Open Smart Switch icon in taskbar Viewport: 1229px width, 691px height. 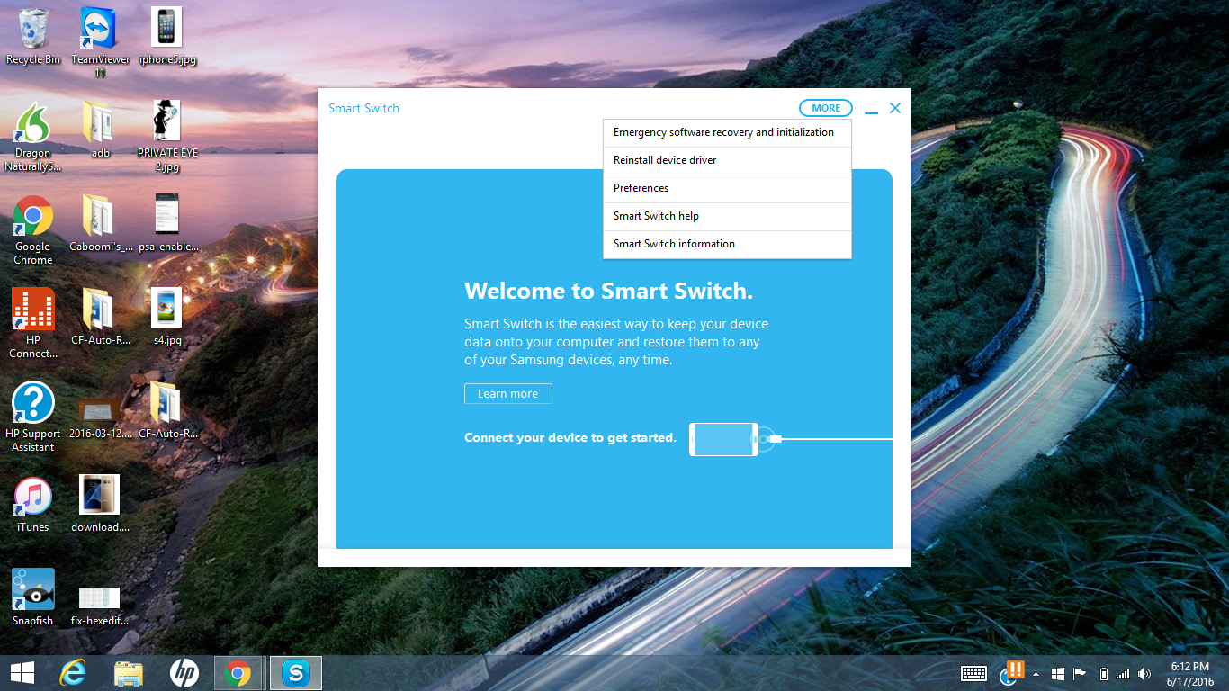[x=295, y=673]
